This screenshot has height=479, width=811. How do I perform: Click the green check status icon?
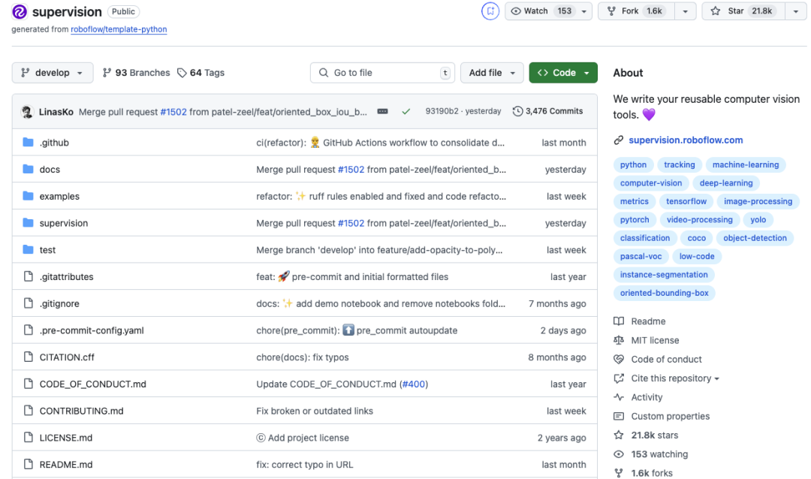pyautogui.click(x=406, y=111)
